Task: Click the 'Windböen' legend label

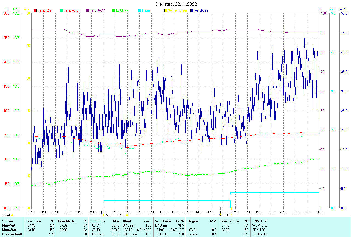Action: coord(201,10)
